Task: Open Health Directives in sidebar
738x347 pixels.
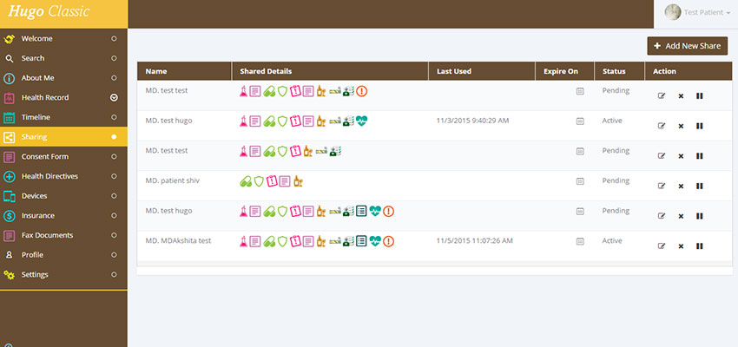Action: (x=63, y=176)
